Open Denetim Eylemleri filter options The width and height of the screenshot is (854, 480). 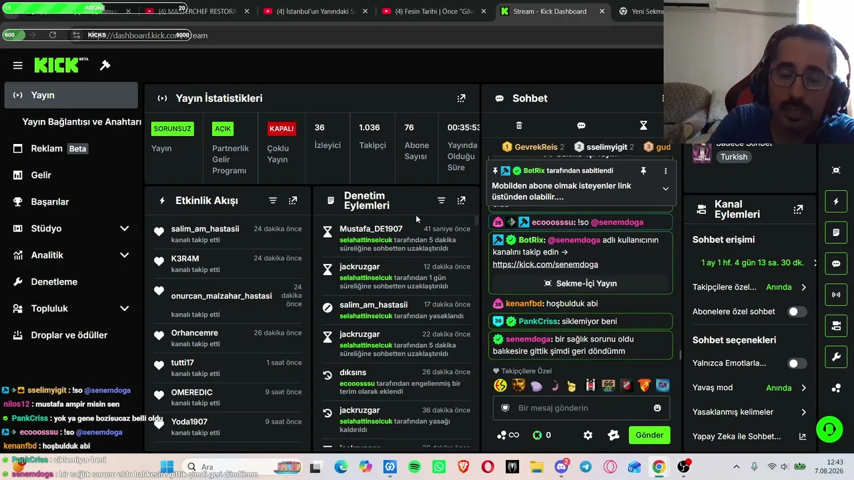(x=441, y=201)
